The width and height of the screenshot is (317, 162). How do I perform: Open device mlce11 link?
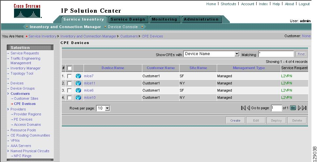click(x=89, y=83)
